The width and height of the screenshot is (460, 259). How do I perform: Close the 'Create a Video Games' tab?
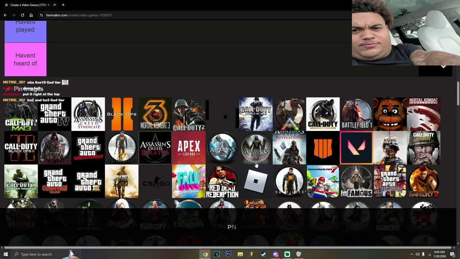point(54,5)
